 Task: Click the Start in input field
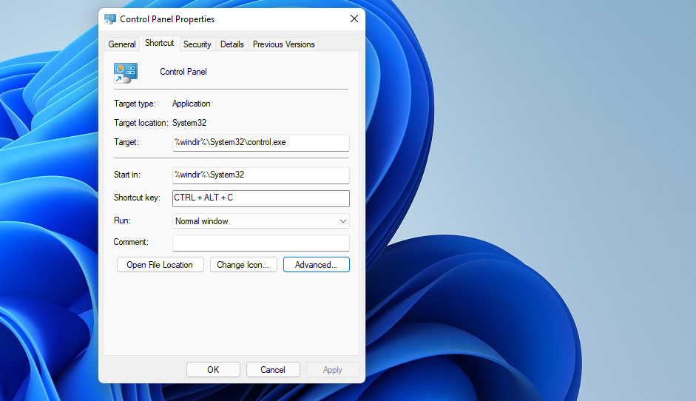(261, 175)
